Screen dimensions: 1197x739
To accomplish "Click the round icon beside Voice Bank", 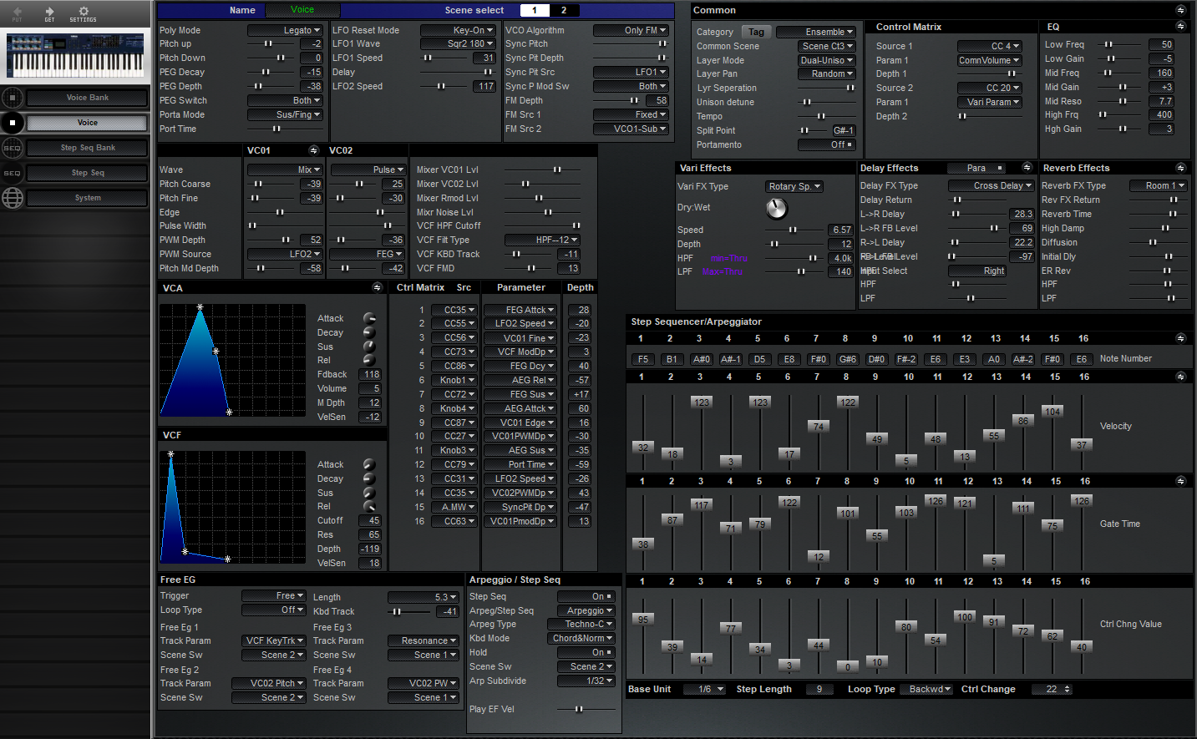I will [x=12, y=98].
